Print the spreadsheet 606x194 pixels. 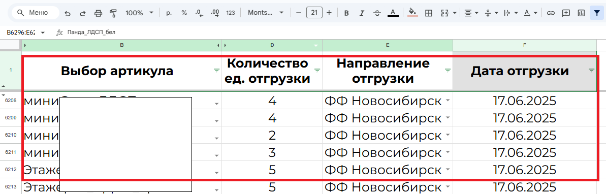[x=98, y=13]
